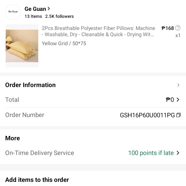
Task: Tap the ₱0 total amount
Action: tap(170, 100)
